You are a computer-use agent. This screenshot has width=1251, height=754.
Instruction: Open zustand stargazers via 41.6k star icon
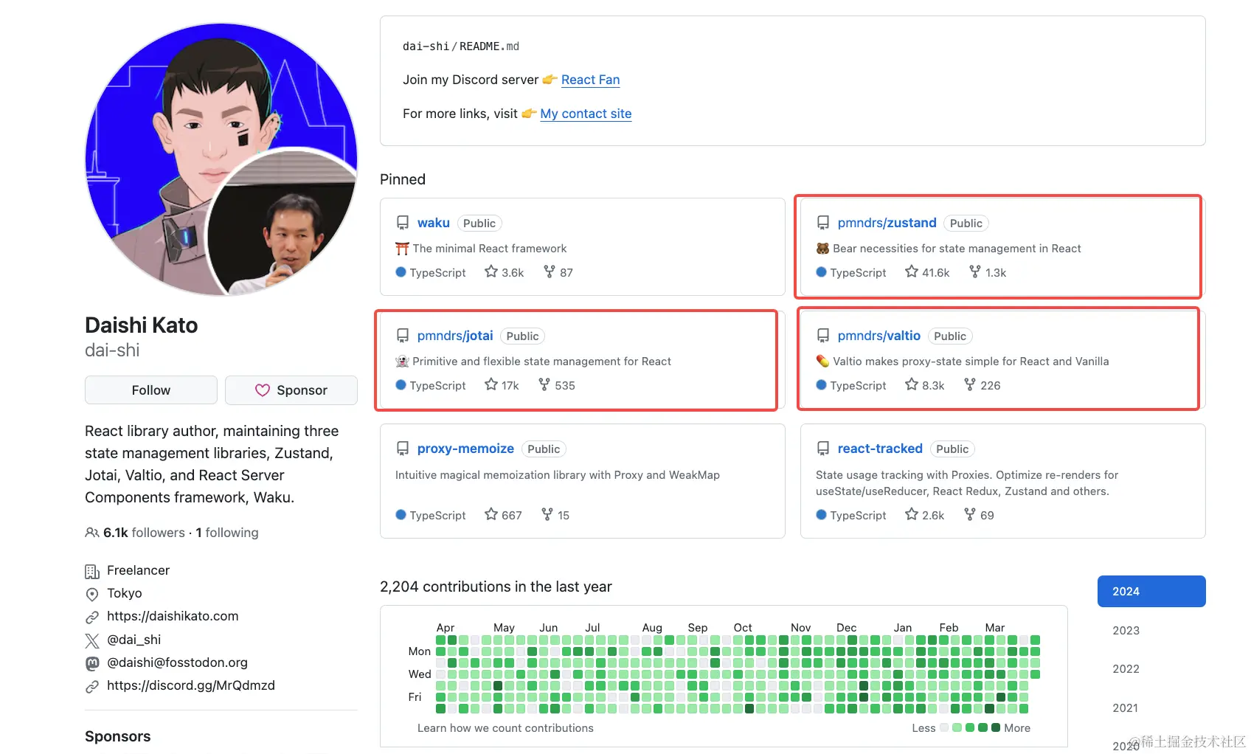(912, 271)
